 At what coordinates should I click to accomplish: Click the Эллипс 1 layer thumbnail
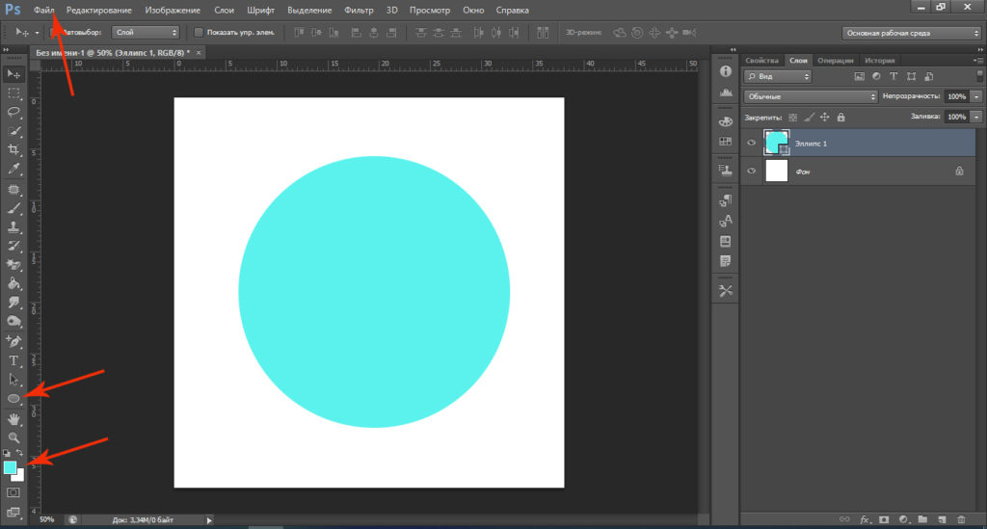pyautogui.click(x=776, y=143)
